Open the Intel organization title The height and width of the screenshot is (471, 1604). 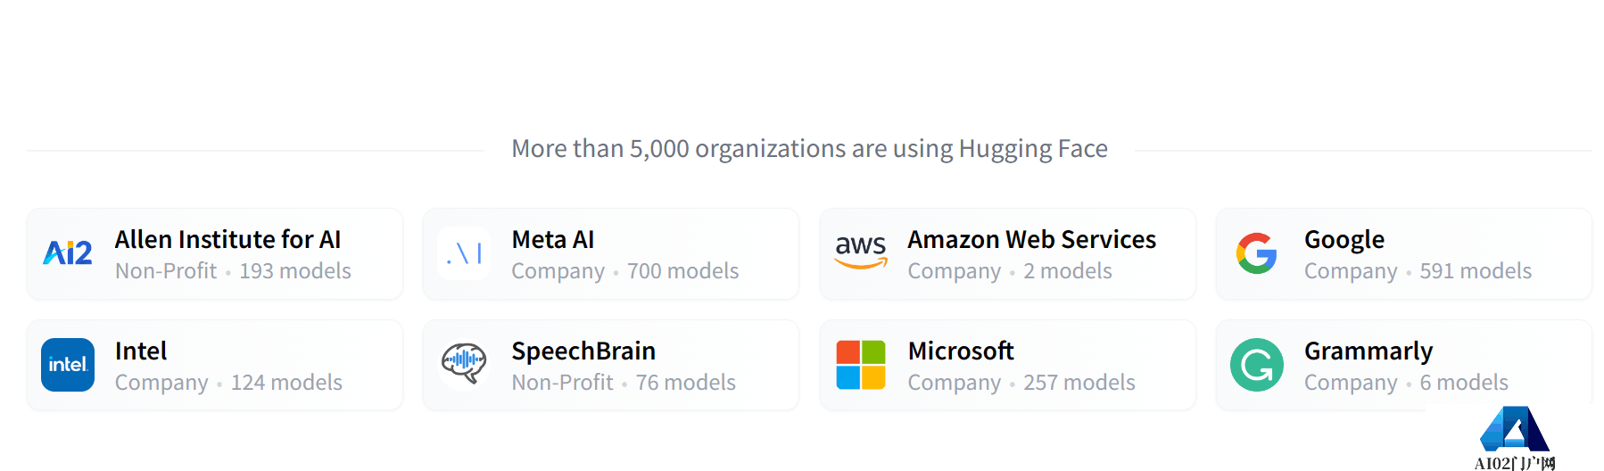[x=141, y=351]
